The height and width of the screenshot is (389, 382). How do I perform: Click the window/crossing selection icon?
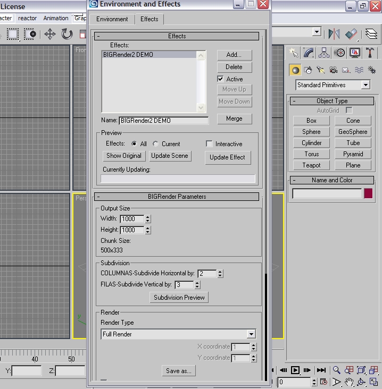coord(30,34)
